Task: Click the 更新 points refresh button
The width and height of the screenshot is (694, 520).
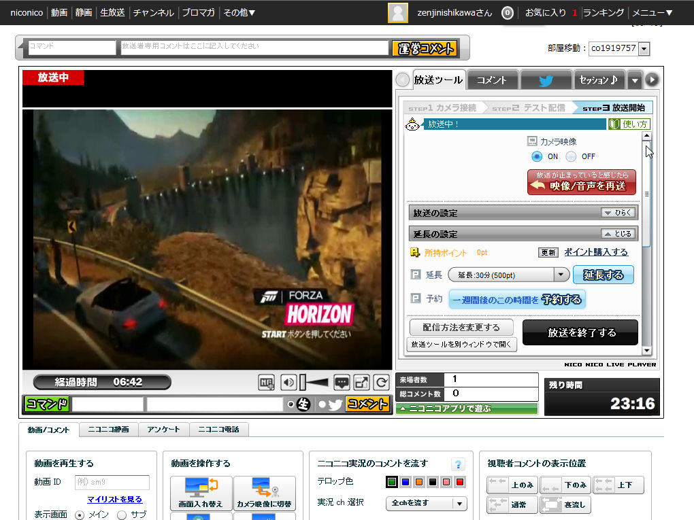Action: pos(548,252)
